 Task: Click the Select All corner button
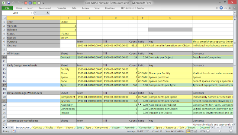pyautogui.click(x=4, y=18)
